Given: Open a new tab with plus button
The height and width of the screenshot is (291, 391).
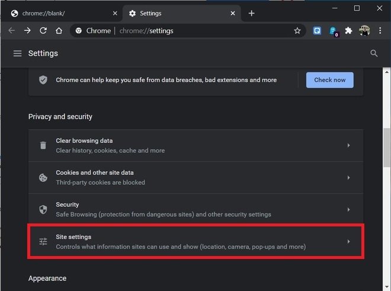Looking at the screenshot, I should coord(251,13).
